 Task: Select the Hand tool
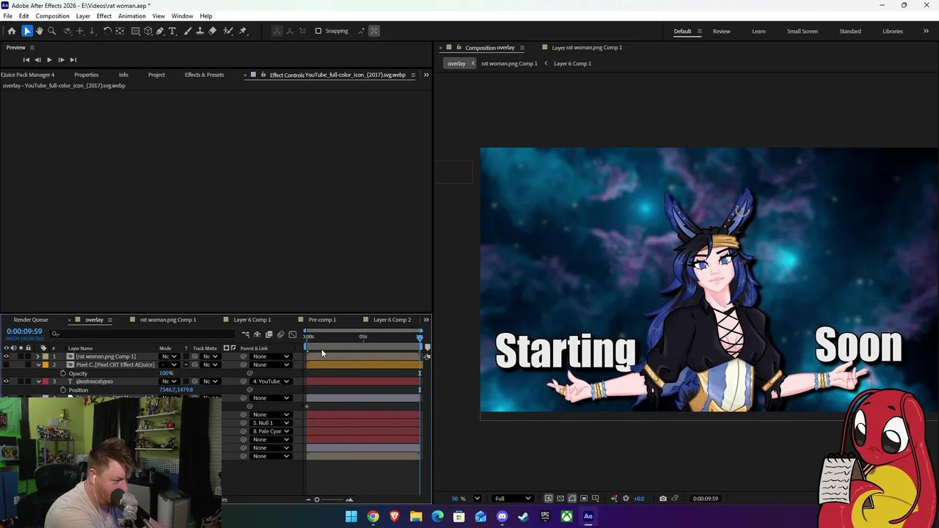(40, 31)
